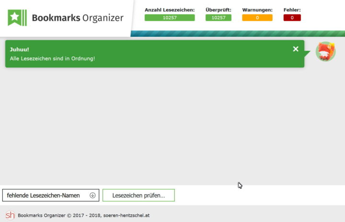Click the 'Juhuu!' notification heading
Screen dimensions: 345x222
tap(19, 49)
